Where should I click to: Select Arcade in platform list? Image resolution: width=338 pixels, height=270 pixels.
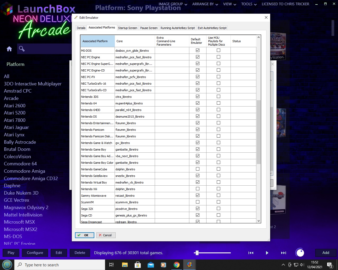(x=11, y=98)
